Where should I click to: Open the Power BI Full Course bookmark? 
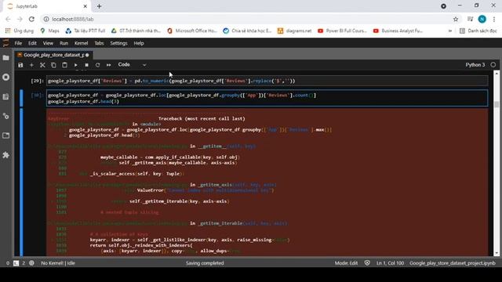[342, 31]
